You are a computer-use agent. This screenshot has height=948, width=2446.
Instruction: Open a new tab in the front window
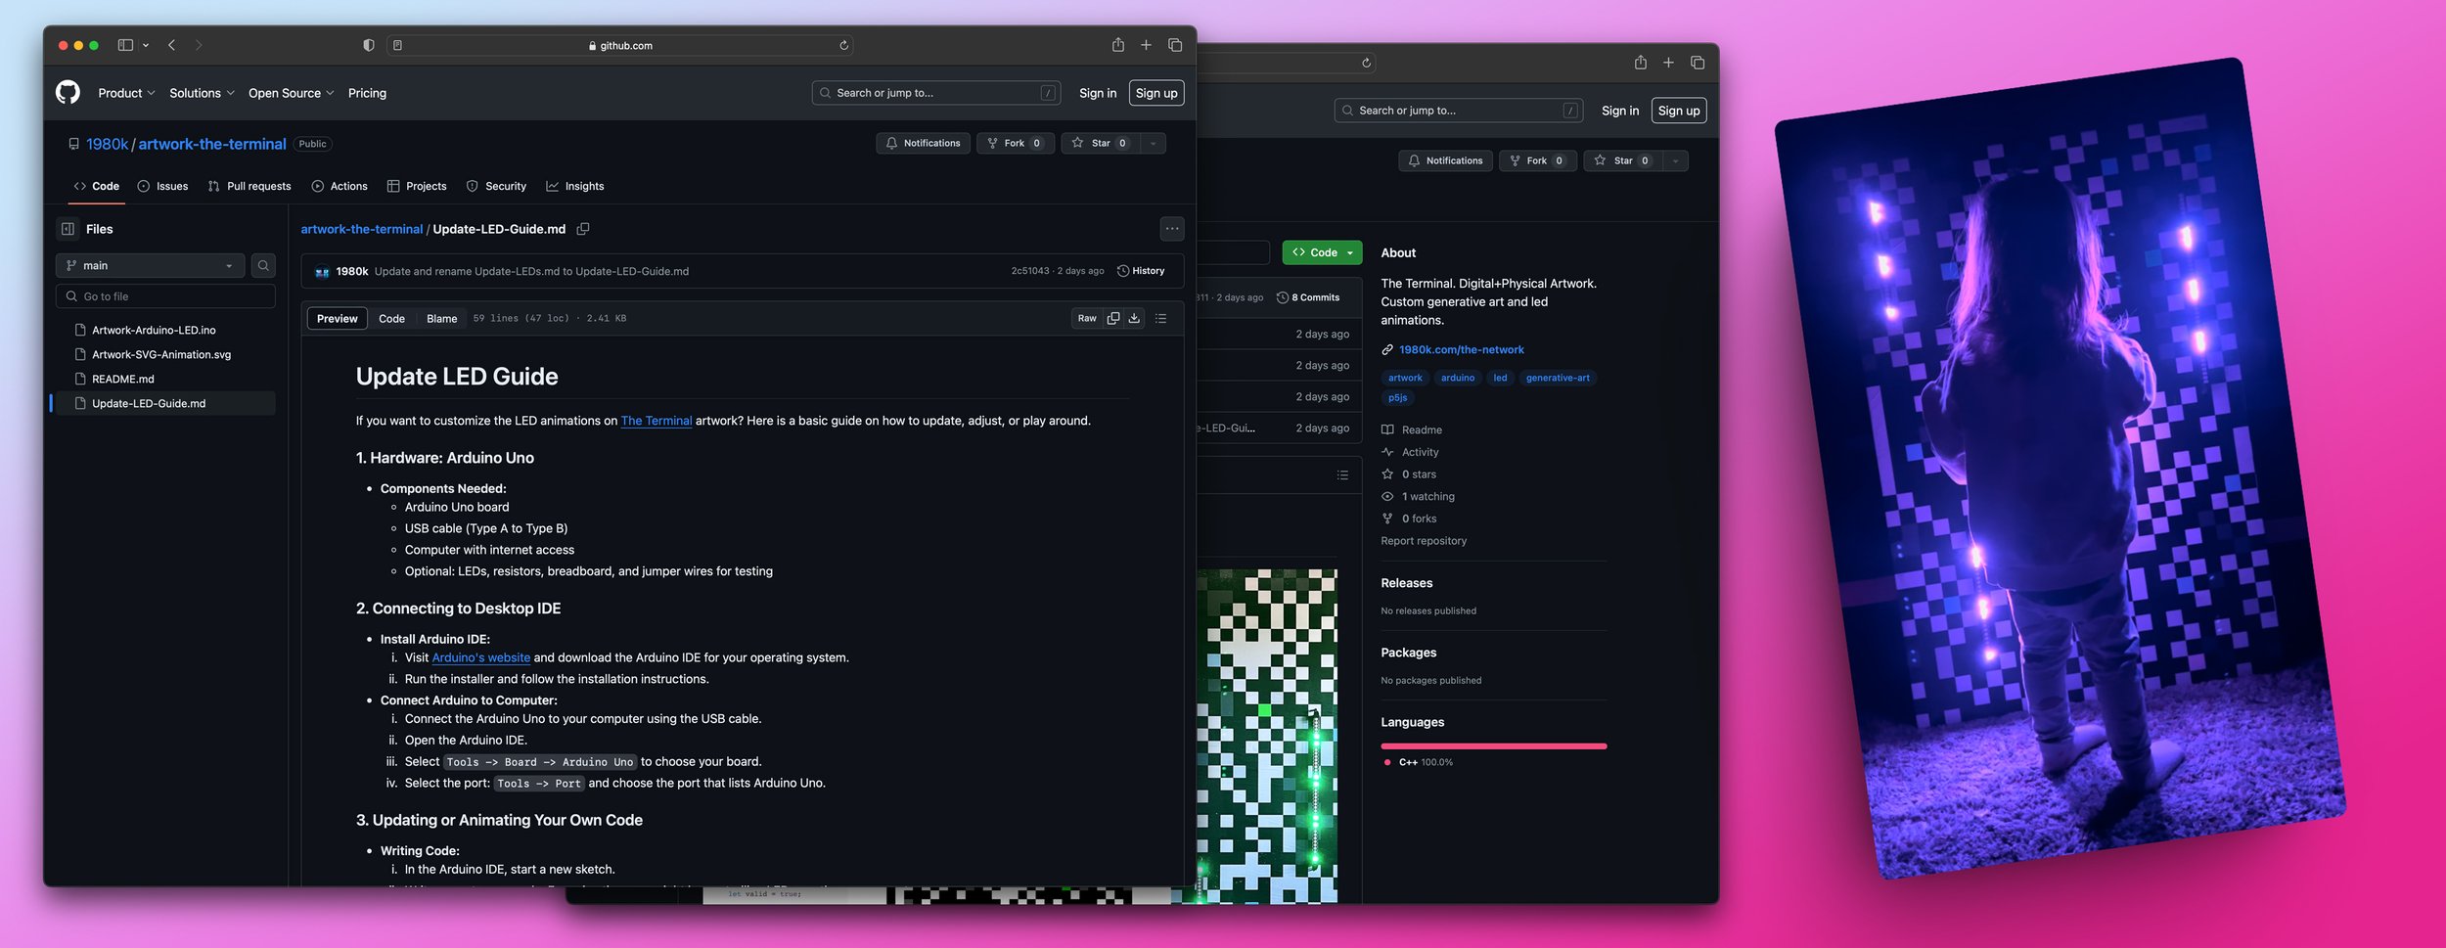pyautogui.click(x=1146, y=45)
